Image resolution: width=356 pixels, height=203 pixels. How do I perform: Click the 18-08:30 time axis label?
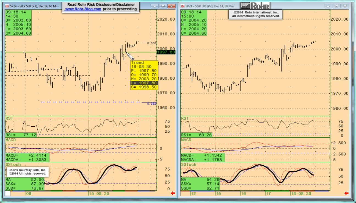pos(300,193)
